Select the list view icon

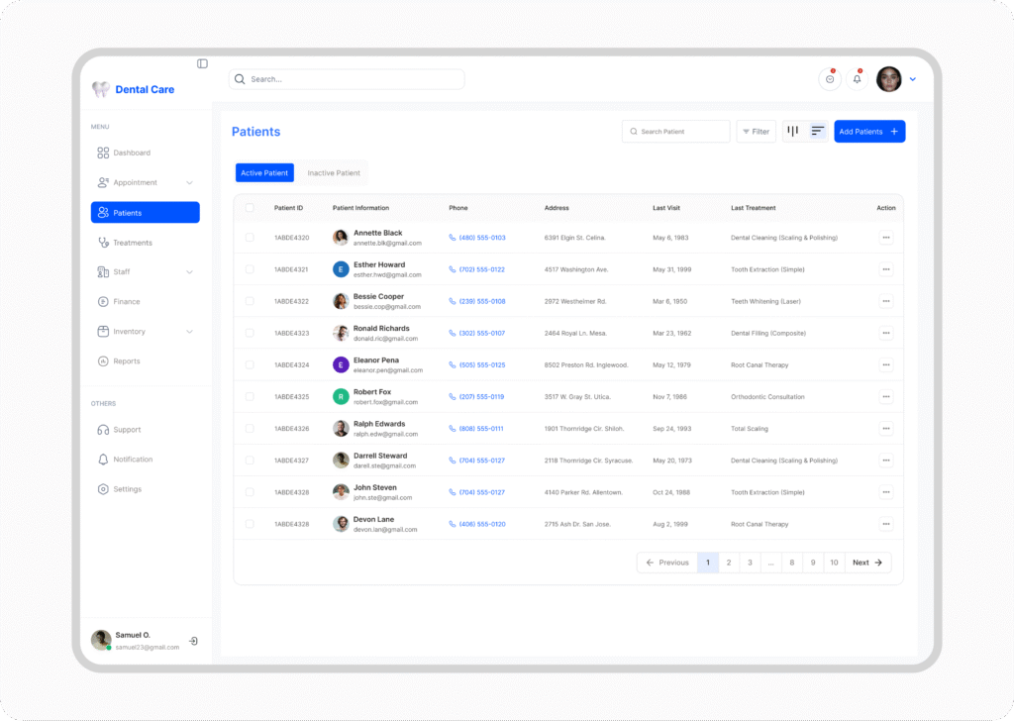(817, 131)
